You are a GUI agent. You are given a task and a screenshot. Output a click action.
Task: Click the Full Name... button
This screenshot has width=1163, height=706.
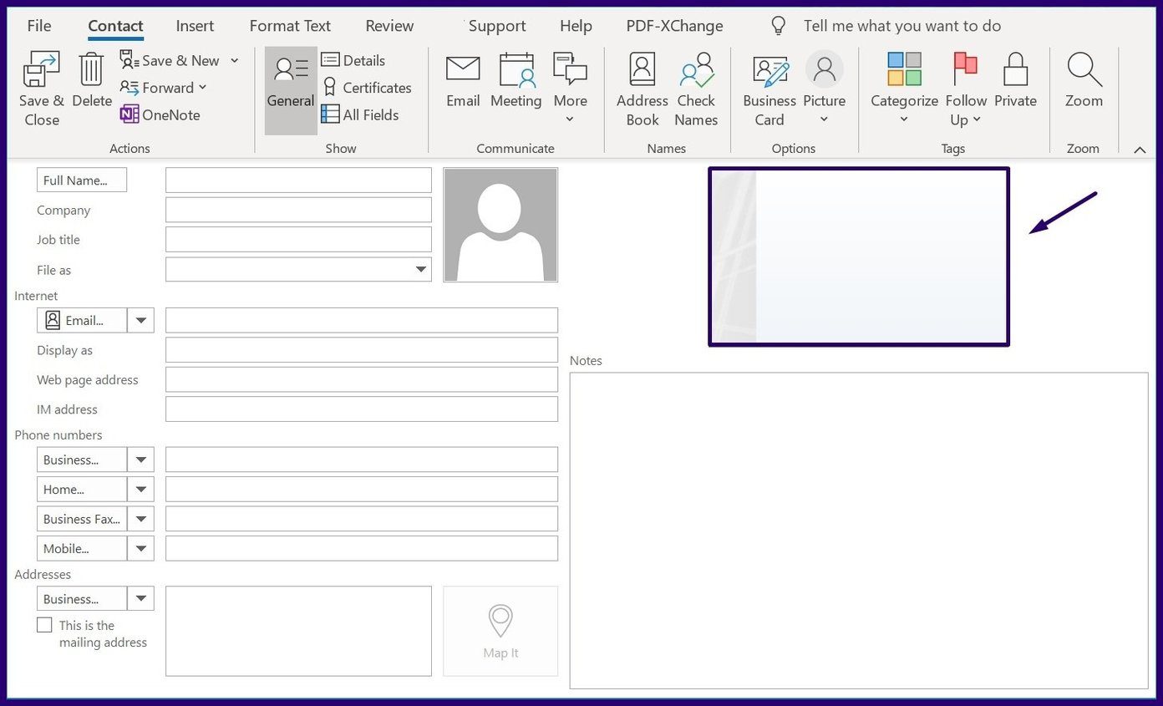coord(82,180)
